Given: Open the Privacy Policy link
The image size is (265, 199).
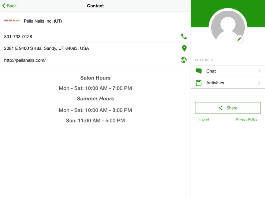Looking at the screenshot, I should click(246, 119).
